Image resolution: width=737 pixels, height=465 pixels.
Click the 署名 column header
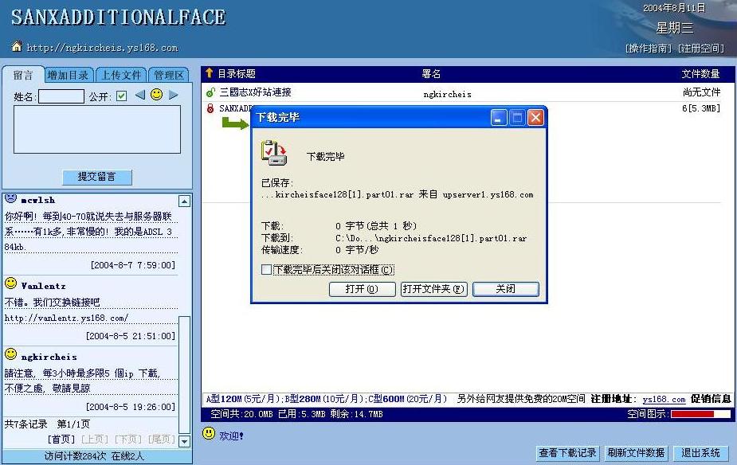click(431, 74)
